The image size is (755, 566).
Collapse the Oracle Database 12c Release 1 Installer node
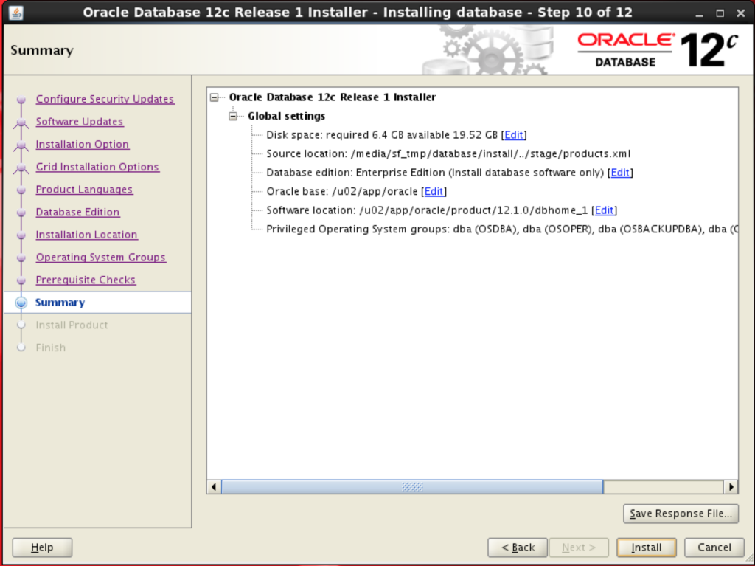tap(214, 97)
